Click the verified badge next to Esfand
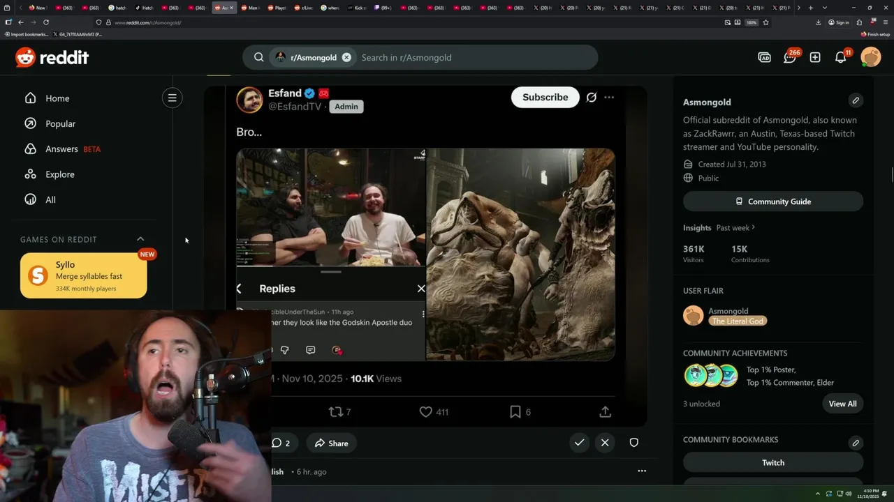Image resolution: width=894 pixels, height=502 pixels. (x=309, y=93)
